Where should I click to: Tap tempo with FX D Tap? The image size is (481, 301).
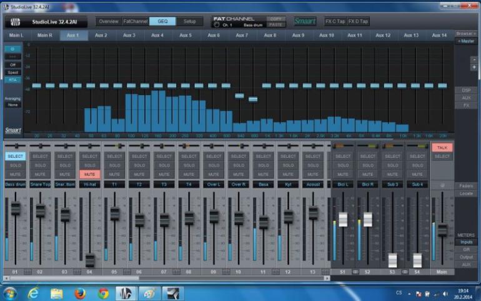coord(358,21)
